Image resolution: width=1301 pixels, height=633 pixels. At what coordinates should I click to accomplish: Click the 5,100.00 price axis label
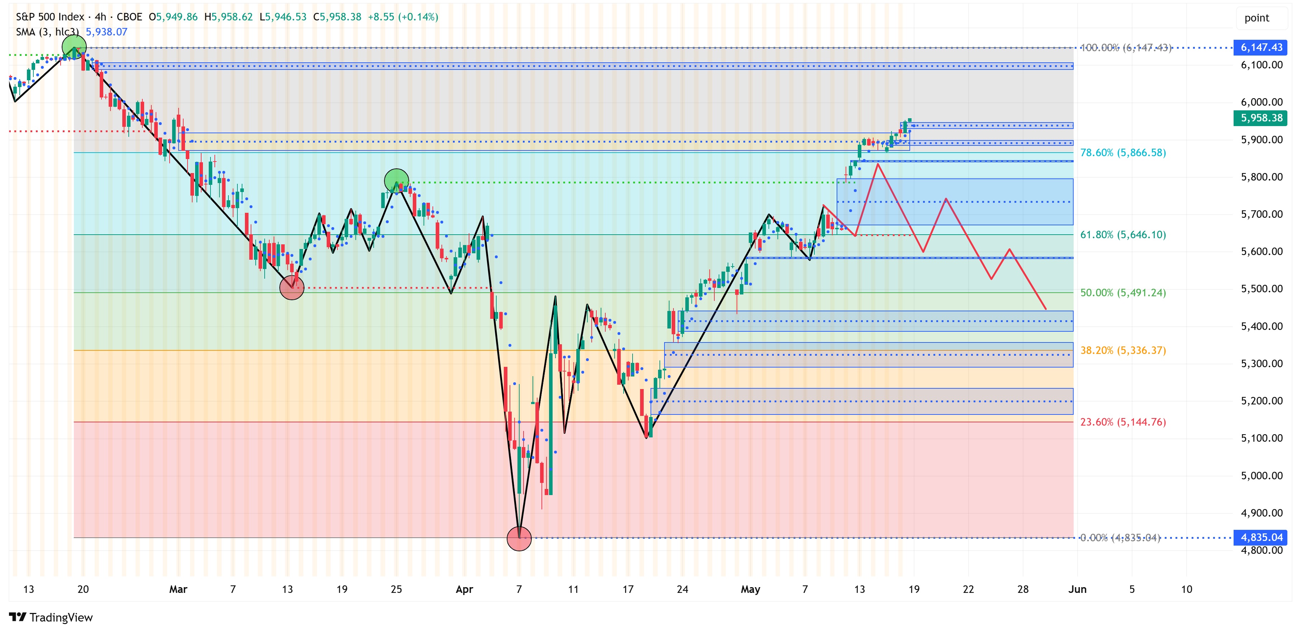1262,438
